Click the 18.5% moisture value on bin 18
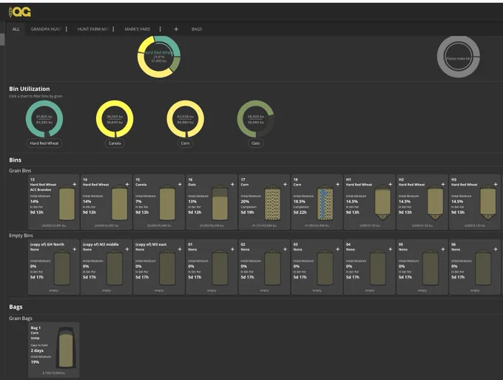This screenshot has height=380, width=503. point(300,202)
